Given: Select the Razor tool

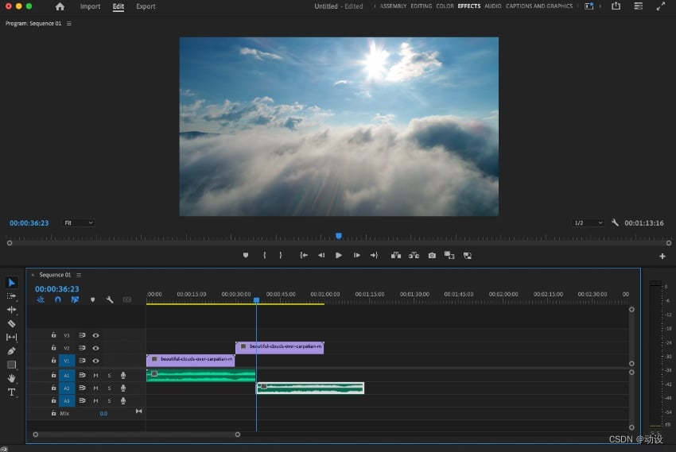Looking at the screenshot, I should pos(12,323).
